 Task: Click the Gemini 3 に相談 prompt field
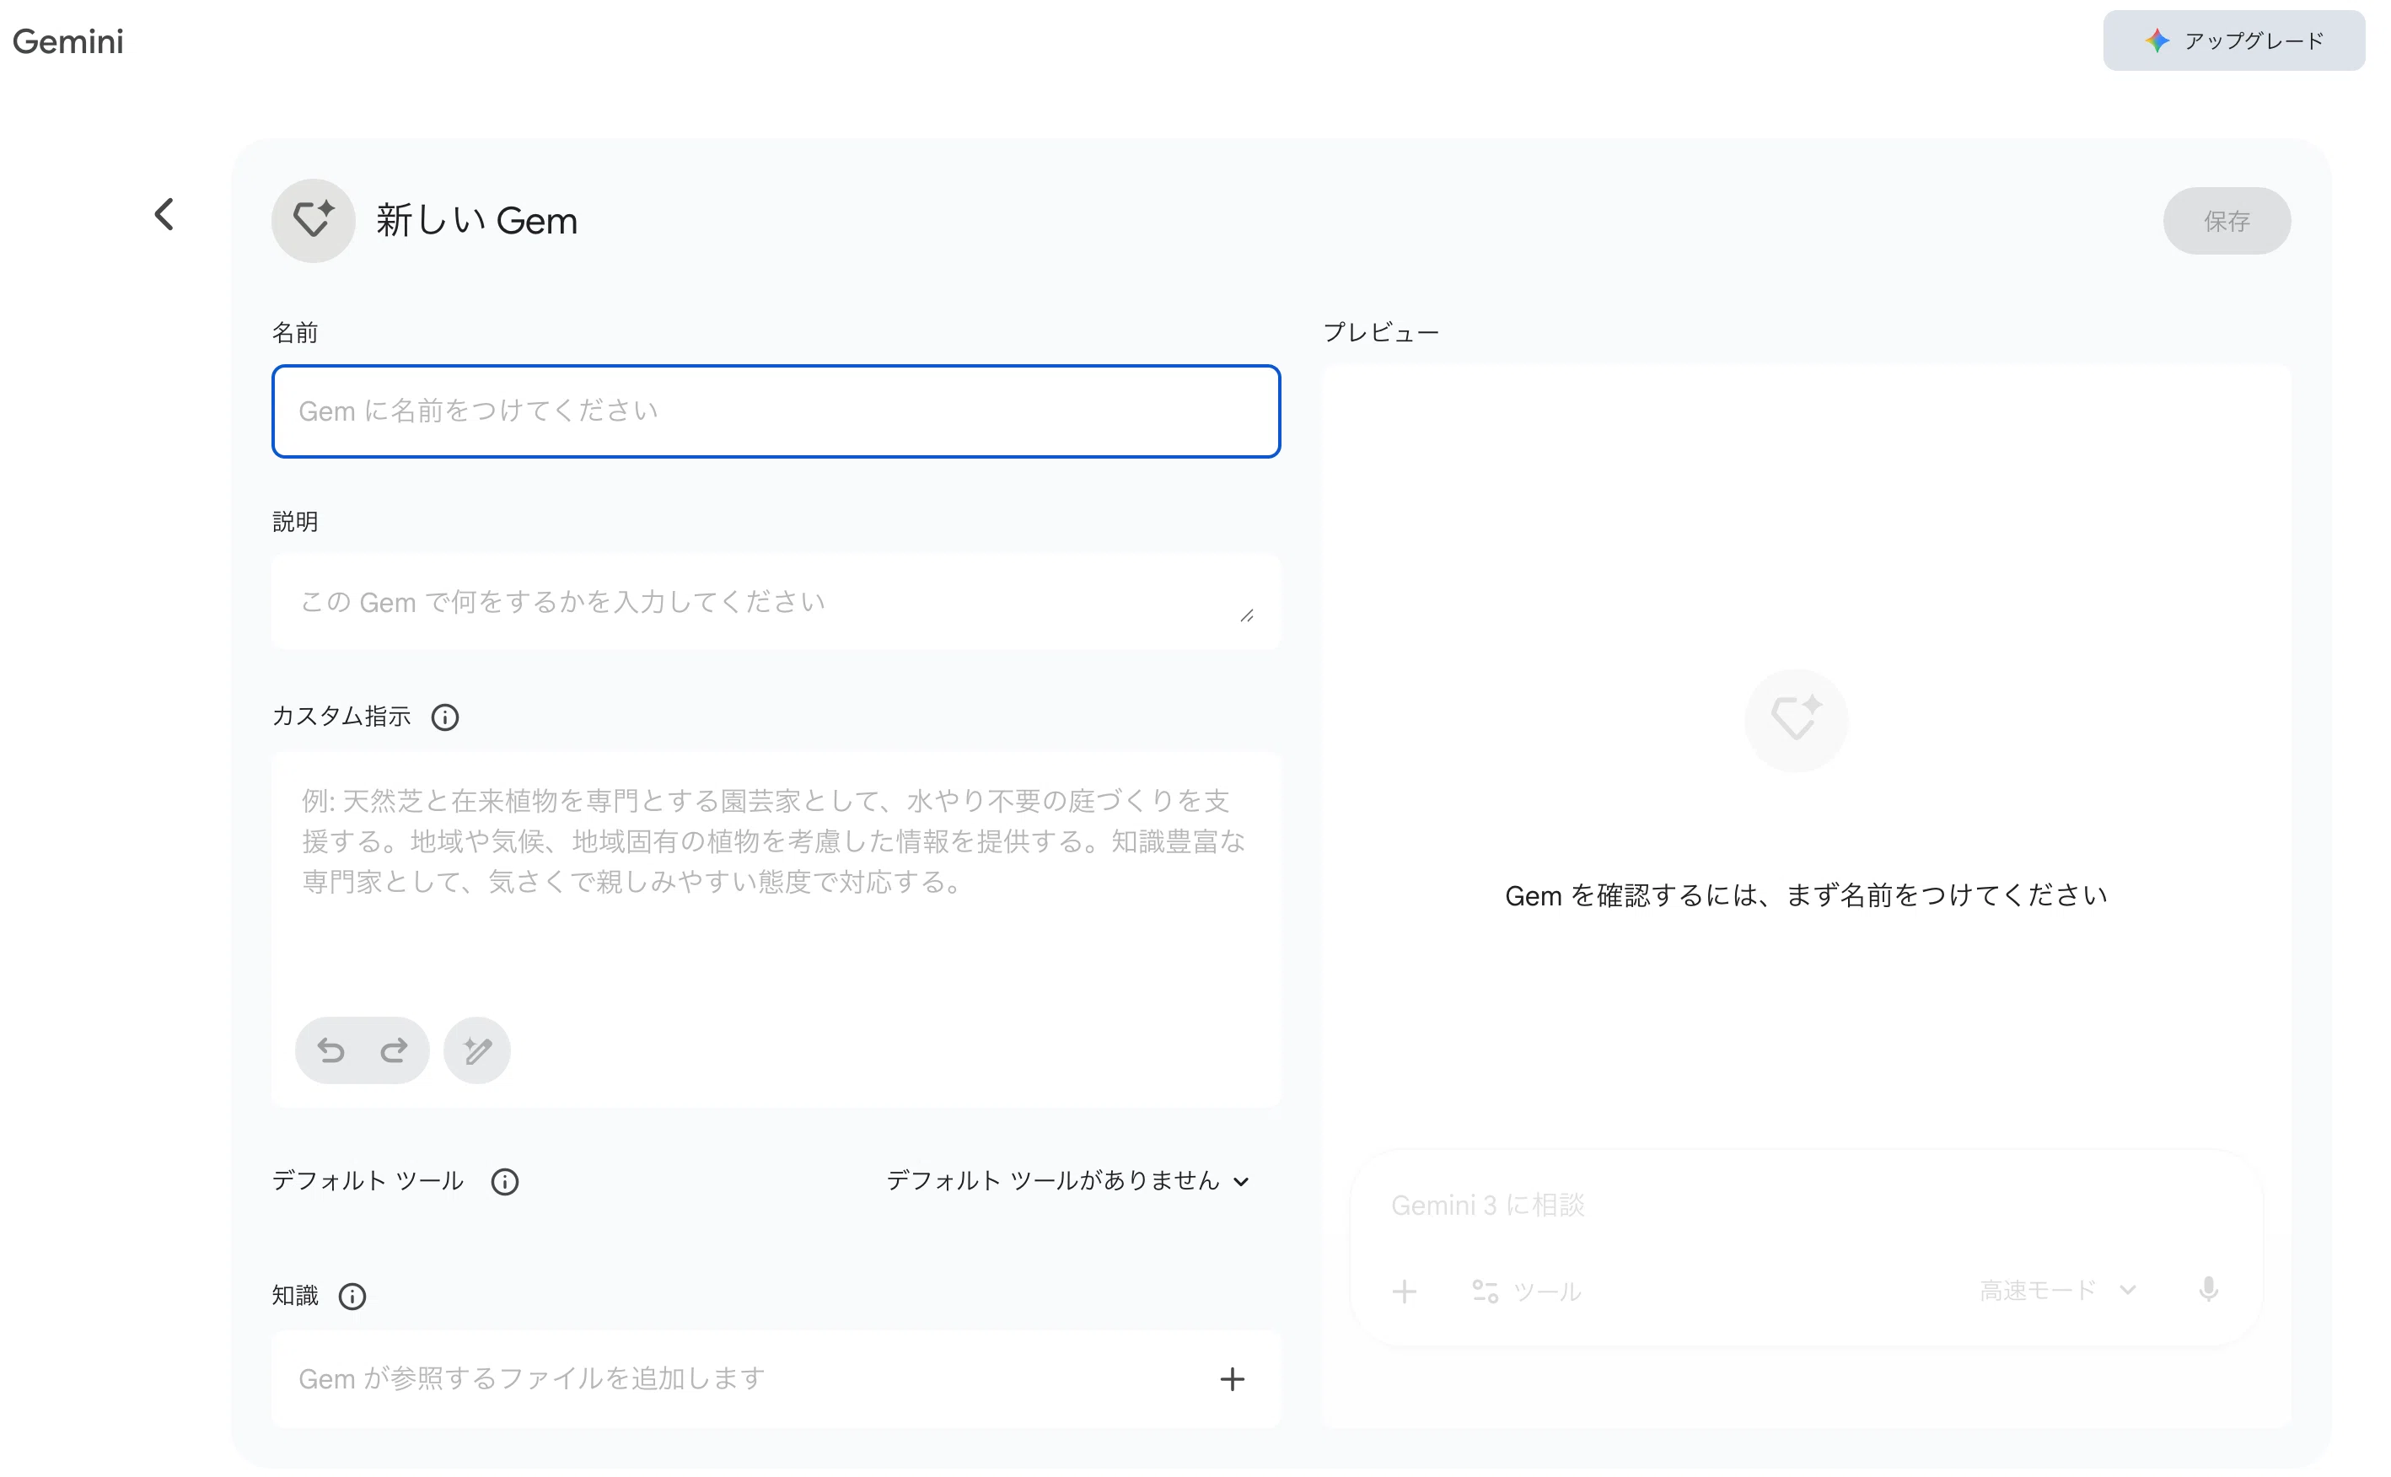(x=1807, y=1206)
